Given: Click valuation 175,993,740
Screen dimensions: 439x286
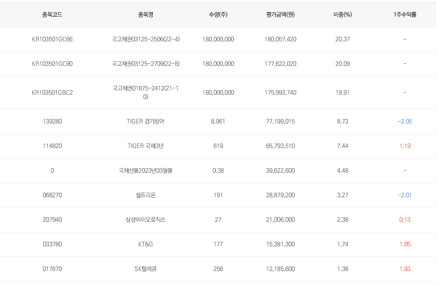Looking at the screenshot, I should click(280, 93).
